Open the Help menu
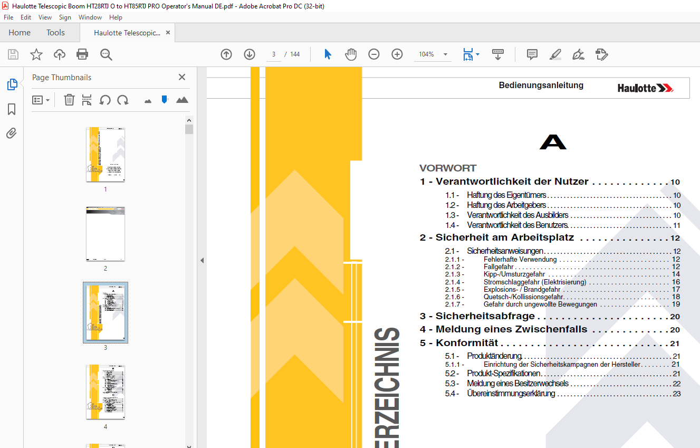This screenshot has width=700, height=448. coord(116,17)
